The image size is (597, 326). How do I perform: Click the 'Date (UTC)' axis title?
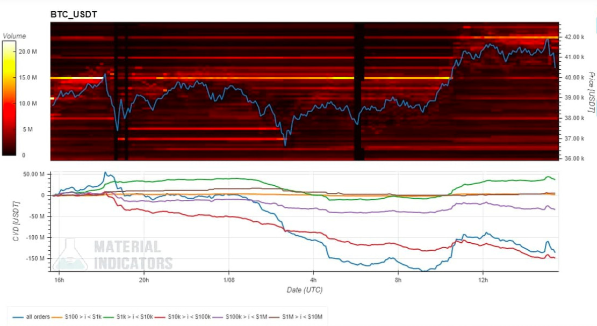[305, 290]
